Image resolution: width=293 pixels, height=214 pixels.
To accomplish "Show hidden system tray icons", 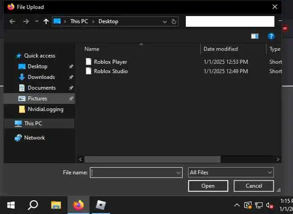I will (237, 206).
